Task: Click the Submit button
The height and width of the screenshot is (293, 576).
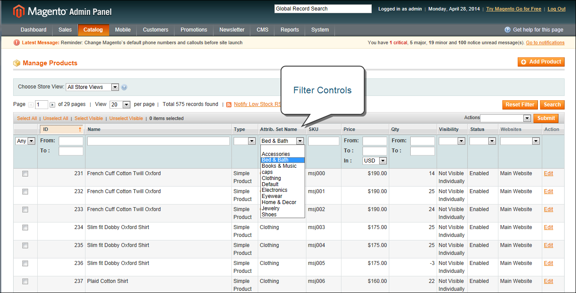Action: 546,118
